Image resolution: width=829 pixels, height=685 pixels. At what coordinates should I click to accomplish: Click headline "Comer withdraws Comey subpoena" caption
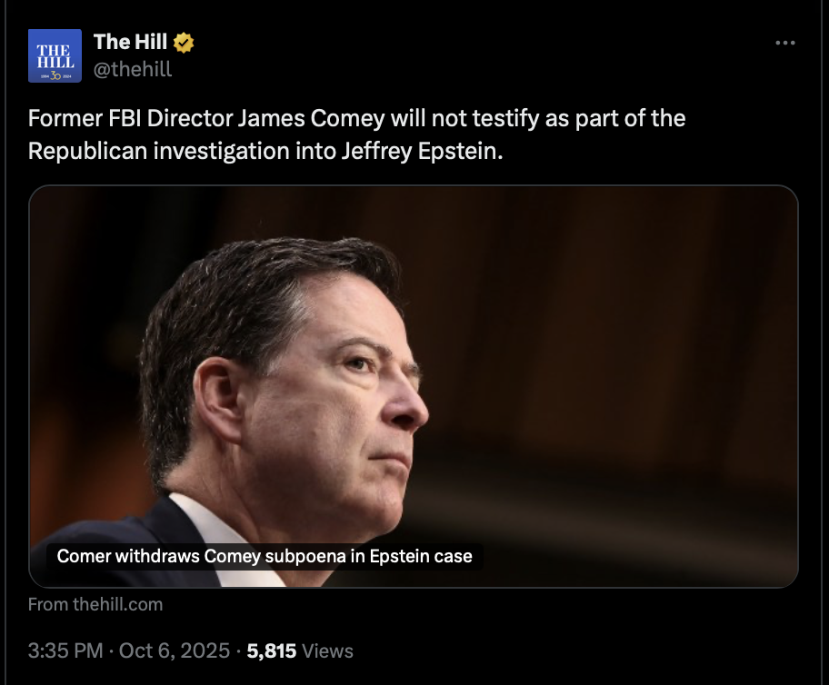(265, 556)
